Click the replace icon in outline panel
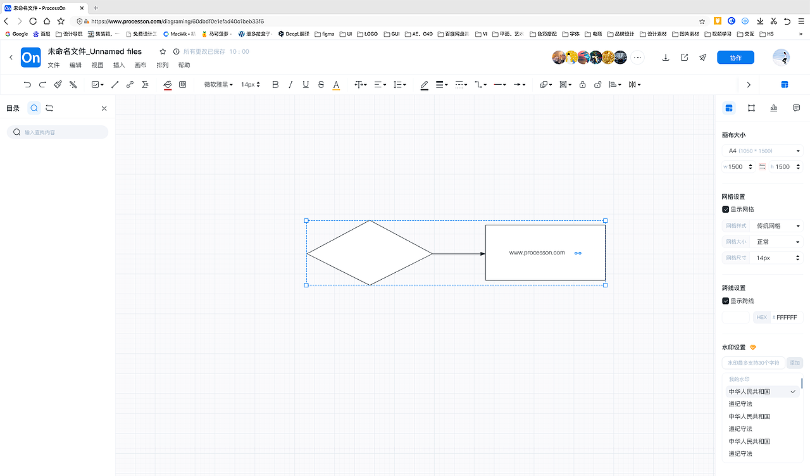 [49, 108]
